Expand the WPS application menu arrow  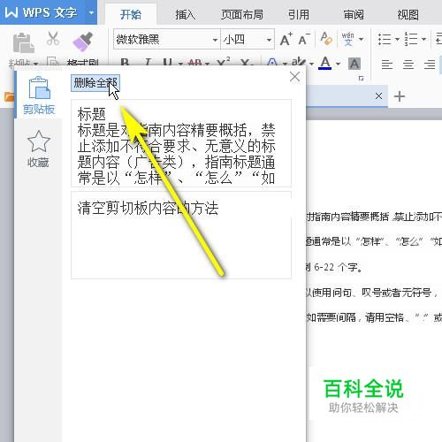91,12
